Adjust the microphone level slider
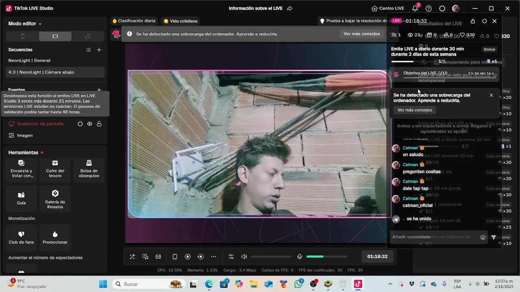The image size is (520, 292). tap(327, 257)
